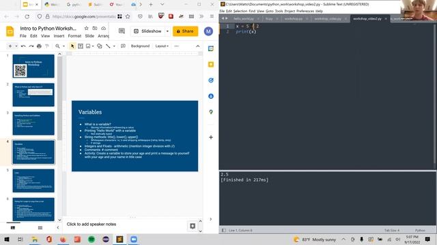Move presentation using the folder icon
Image resolution: width=437 pixels, height=245 pixels.
95,29
